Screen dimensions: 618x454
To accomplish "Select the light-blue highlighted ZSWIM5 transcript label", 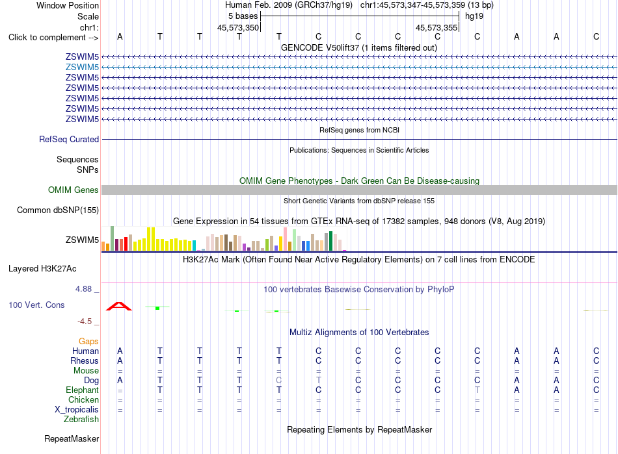I will click(x=82, y=68).
